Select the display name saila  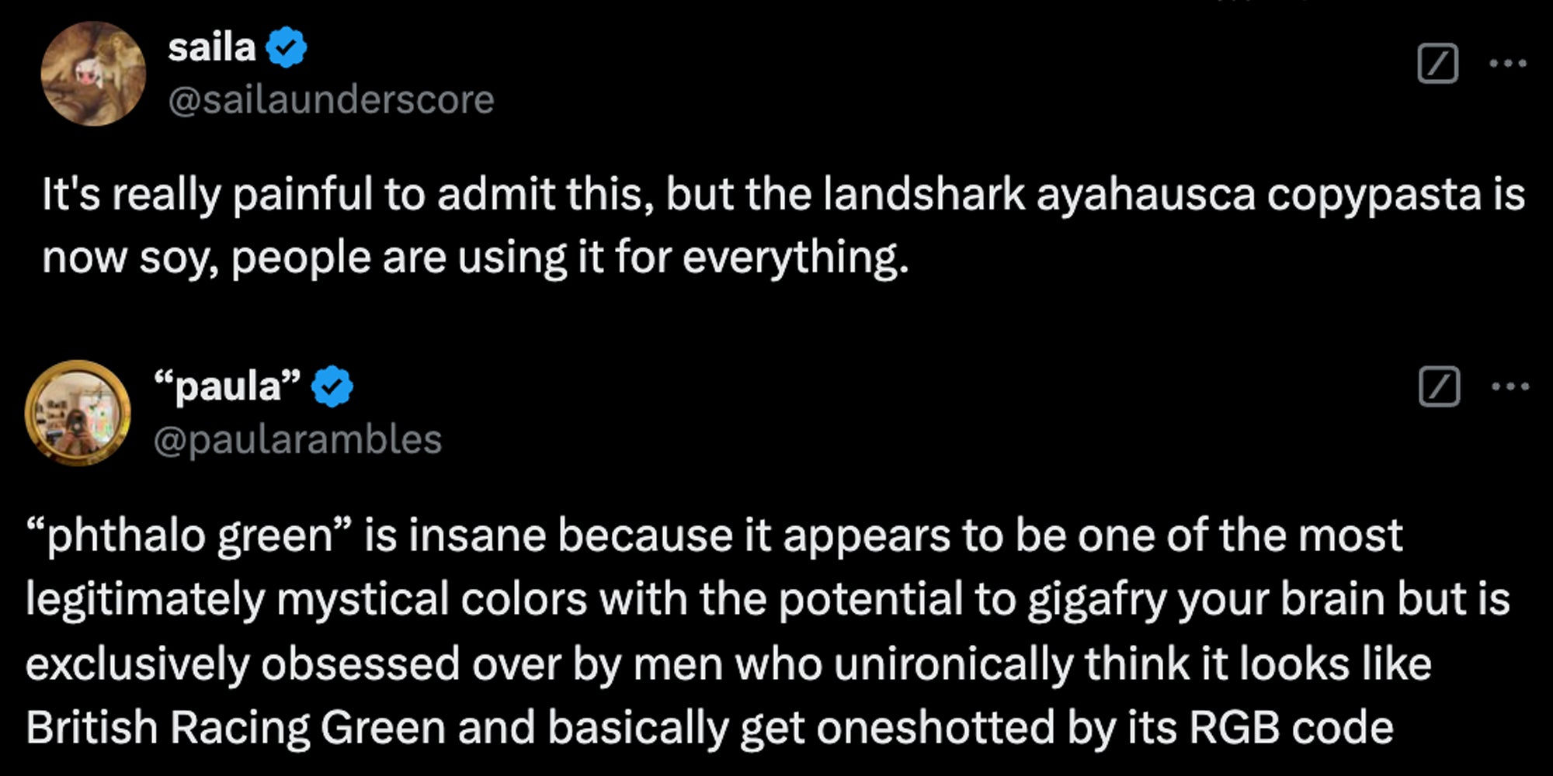click(x=210, y=47)
